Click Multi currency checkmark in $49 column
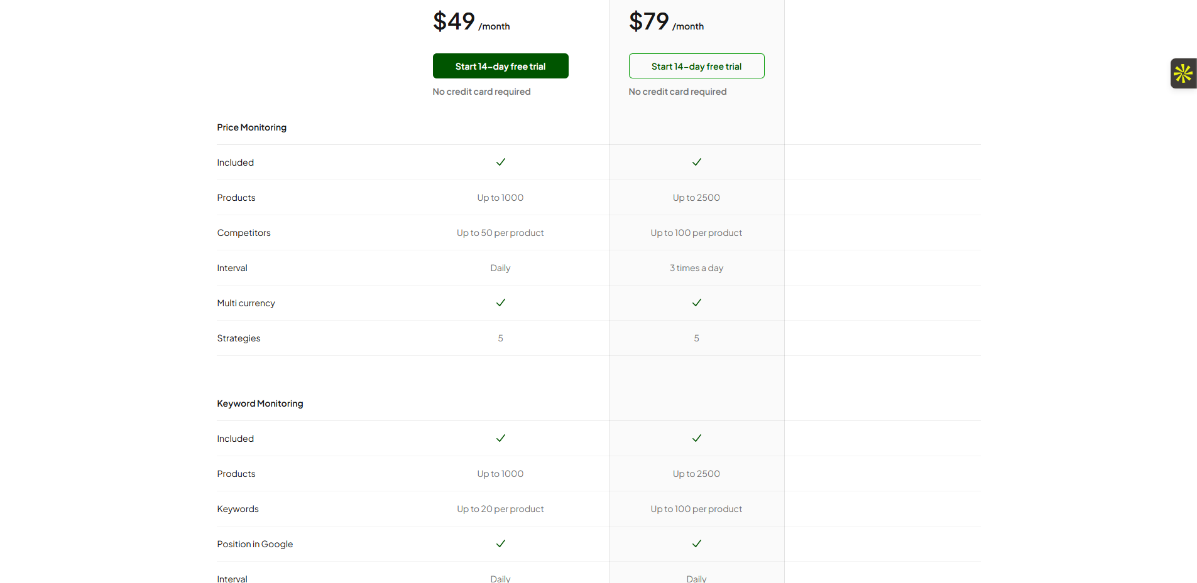 pyautogui.click(x=501, y=302)
